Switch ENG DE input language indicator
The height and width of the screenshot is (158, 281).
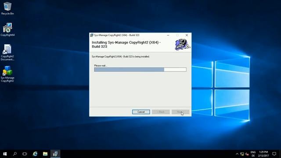[253, 154]
